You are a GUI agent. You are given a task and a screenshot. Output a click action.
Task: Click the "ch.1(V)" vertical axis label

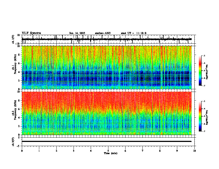(x=13, y=39)
